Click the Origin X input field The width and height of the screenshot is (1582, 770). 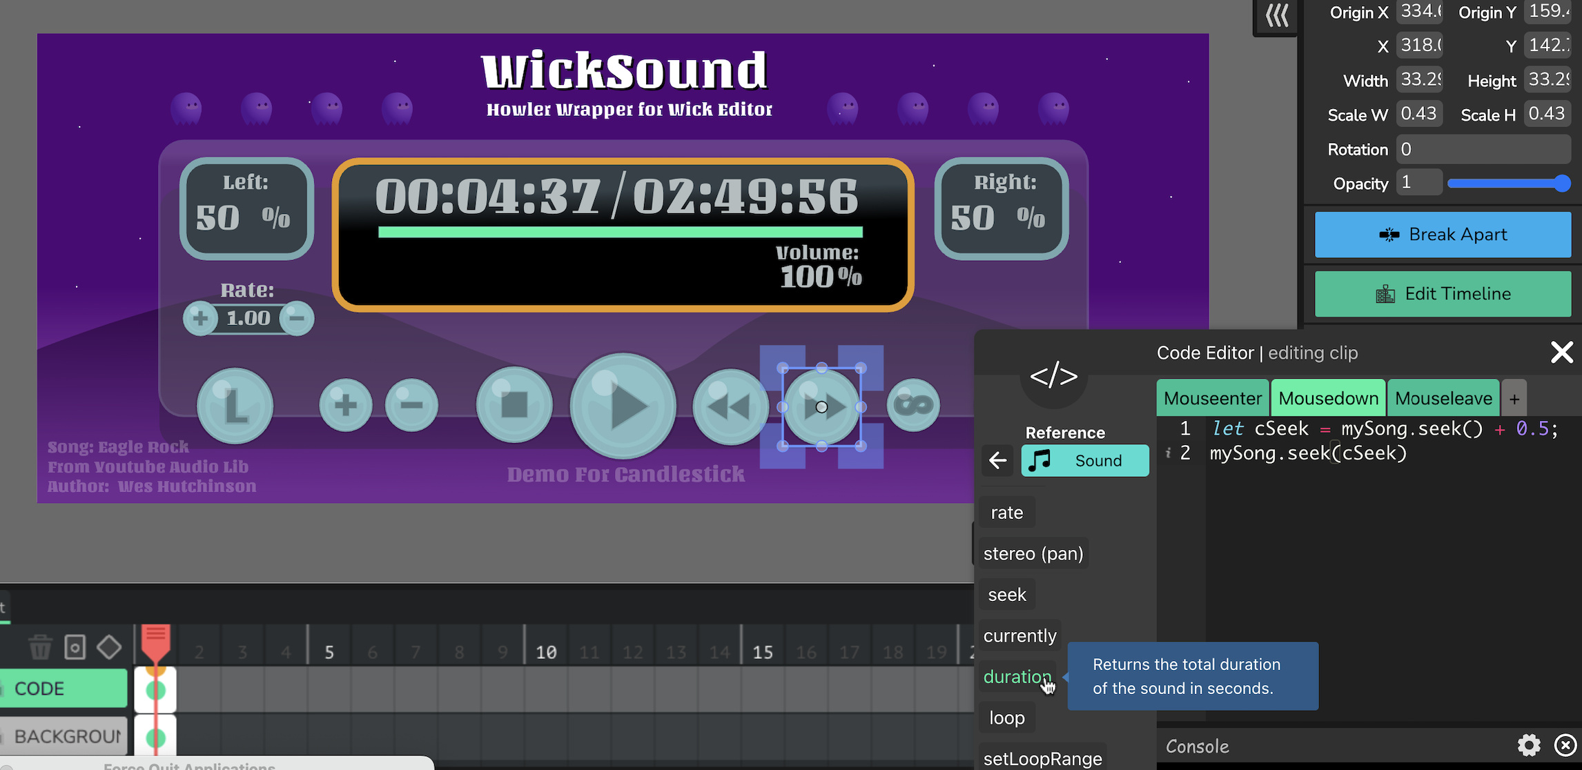point(1419,12)
